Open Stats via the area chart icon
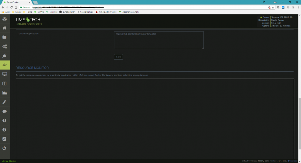 (x=5, y=93)
